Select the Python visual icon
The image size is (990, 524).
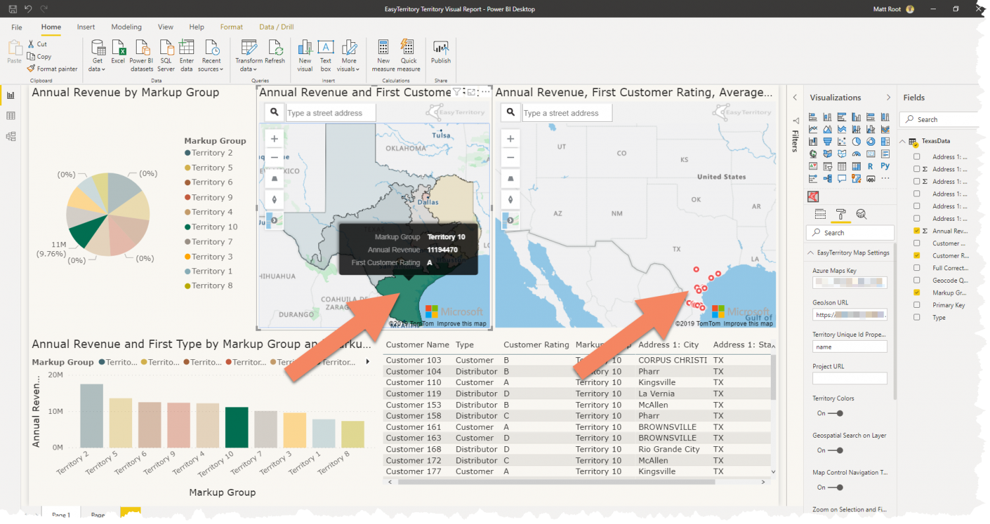(886, 166)
